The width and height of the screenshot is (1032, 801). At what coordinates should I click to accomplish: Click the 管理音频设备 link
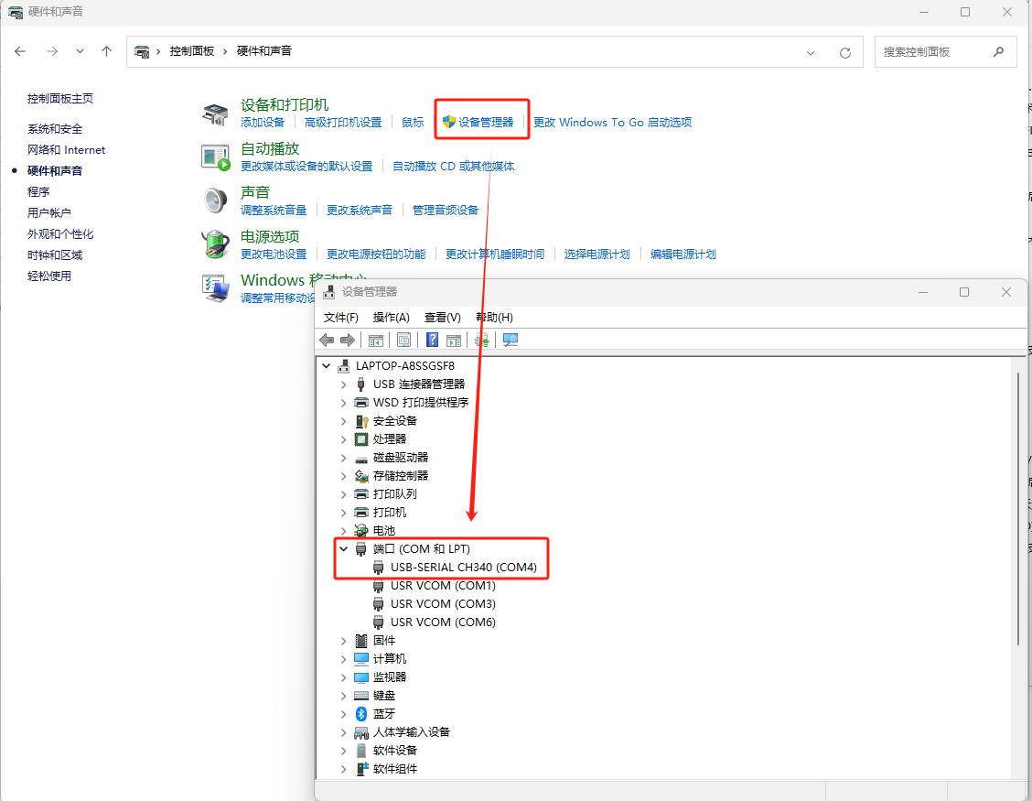pos(446,211)
